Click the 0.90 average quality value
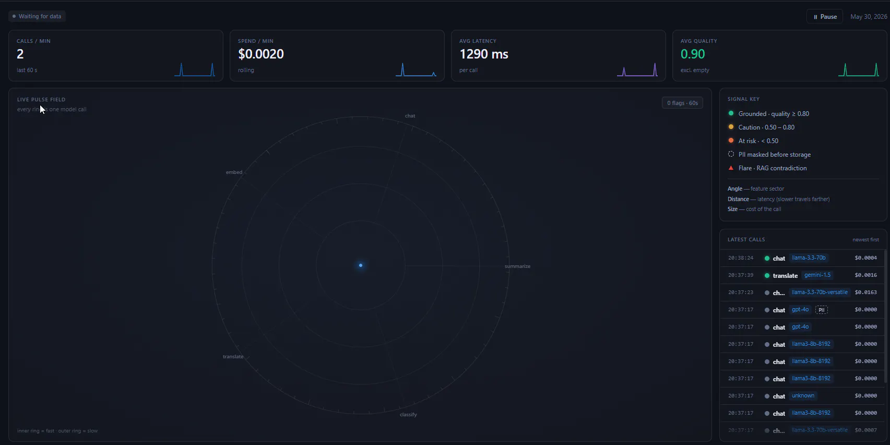This screenshot has height=445, width=890. point(693,54)
